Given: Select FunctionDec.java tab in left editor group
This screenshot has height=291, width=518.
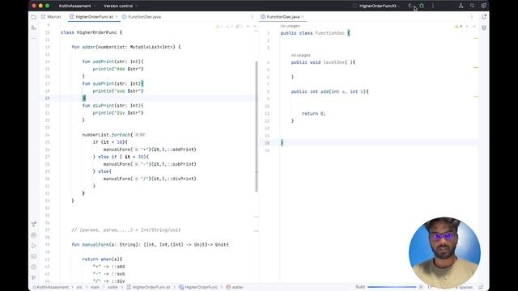Looking at the screenshot, I should [142, 17].
